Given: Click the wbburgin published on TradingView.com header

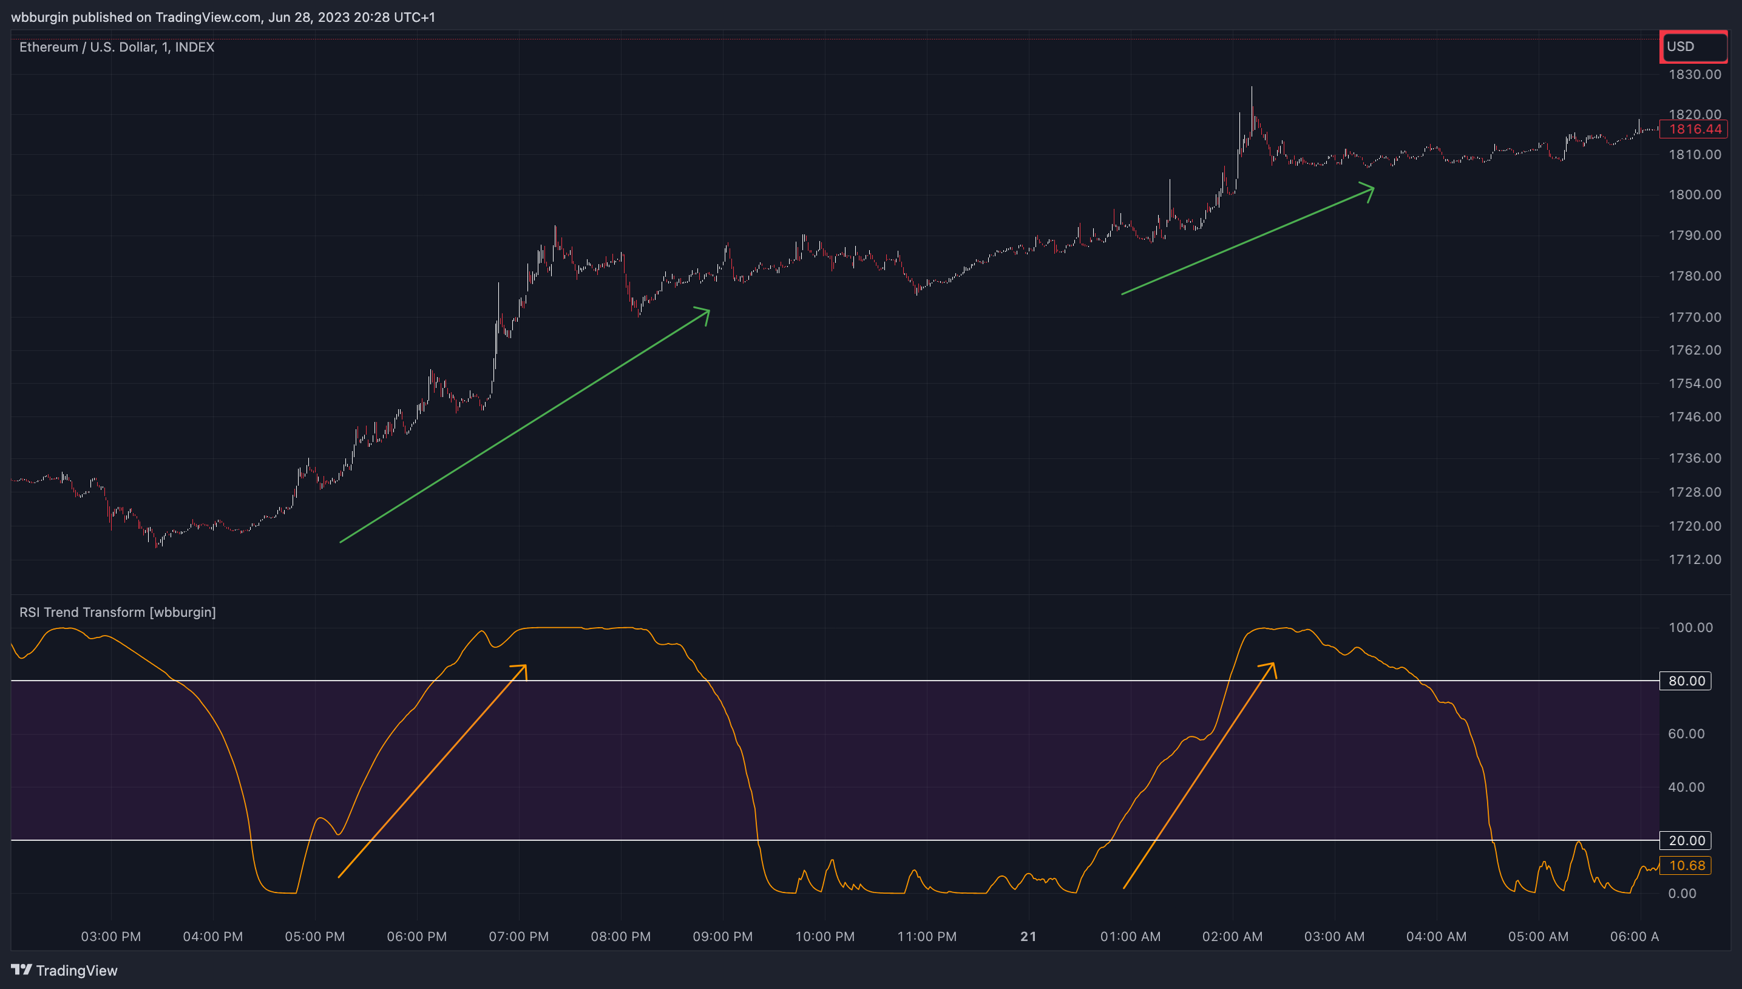Looking at the screenshot, I should 223,17.
